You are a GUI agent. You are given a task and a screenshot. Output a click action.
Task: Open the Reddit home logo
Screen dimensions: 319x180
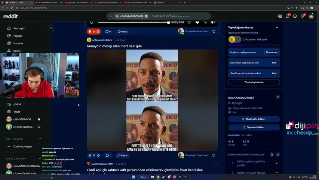click(x=10, y=16)
